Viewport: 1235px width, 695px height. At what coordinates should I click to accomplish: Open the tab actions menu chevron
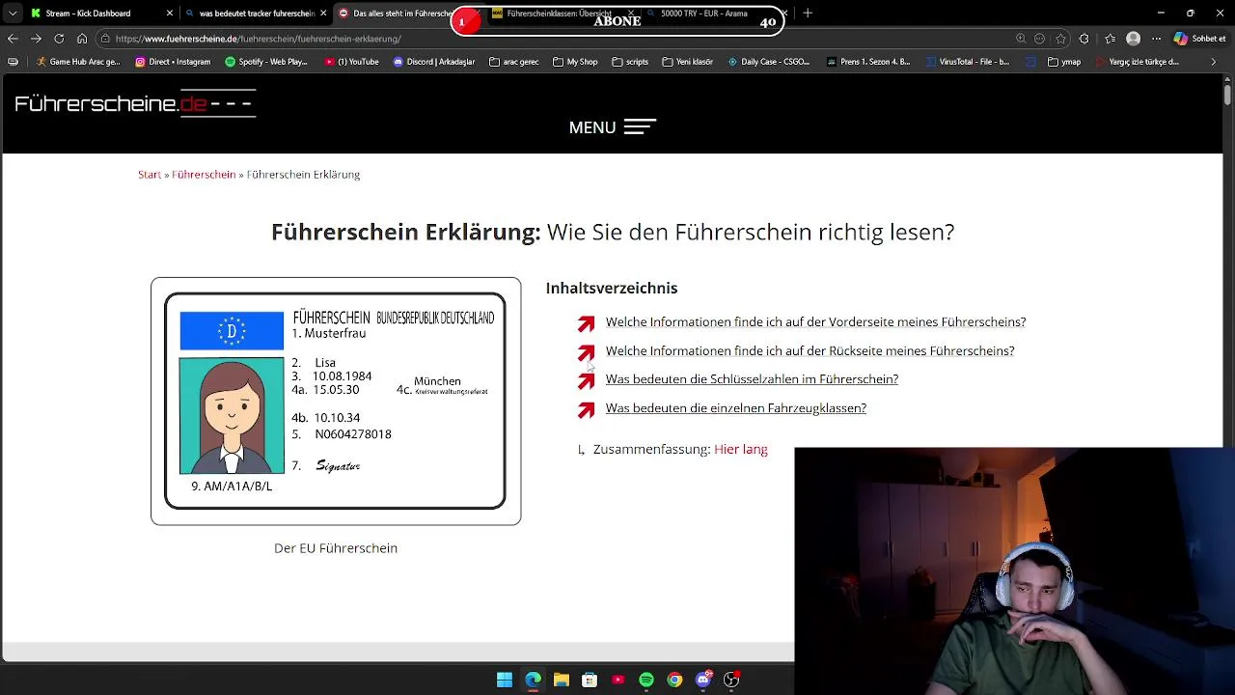pos(13,14)
